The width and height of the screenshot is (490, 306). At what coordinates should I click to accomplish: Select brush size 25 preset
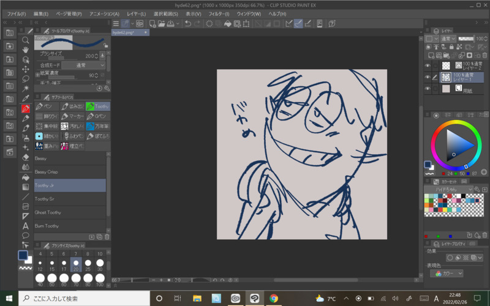pyautogui.click(x=88, y=265)
